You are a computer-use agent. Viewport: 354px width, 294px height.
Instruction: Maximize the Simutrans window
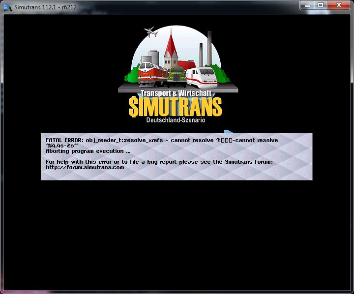tap(320, 5)
